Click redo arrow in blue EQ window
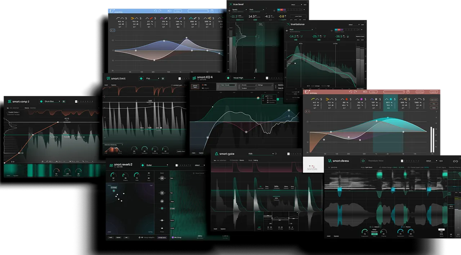 (161, 11)
